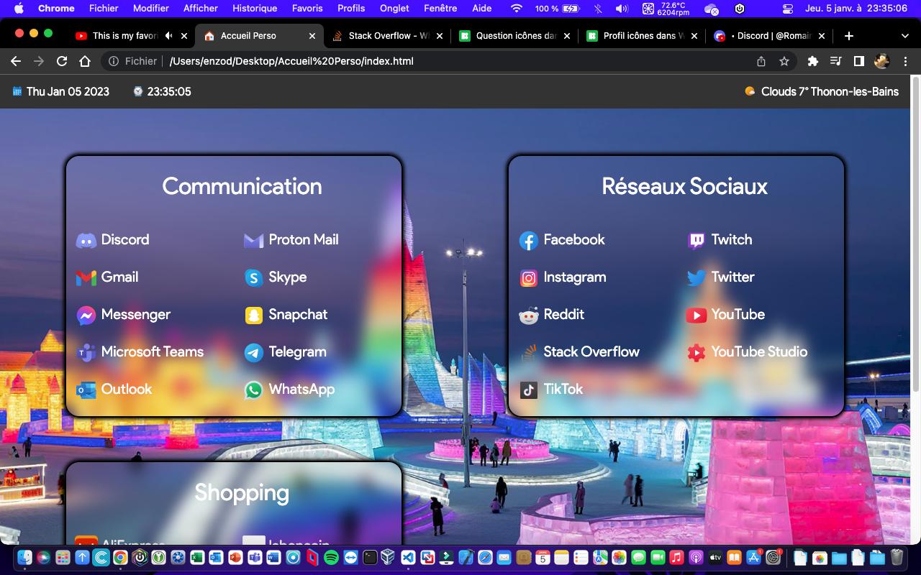Click the Instagram icon
Screen dimensions: 921x575
tap(529, 277)
